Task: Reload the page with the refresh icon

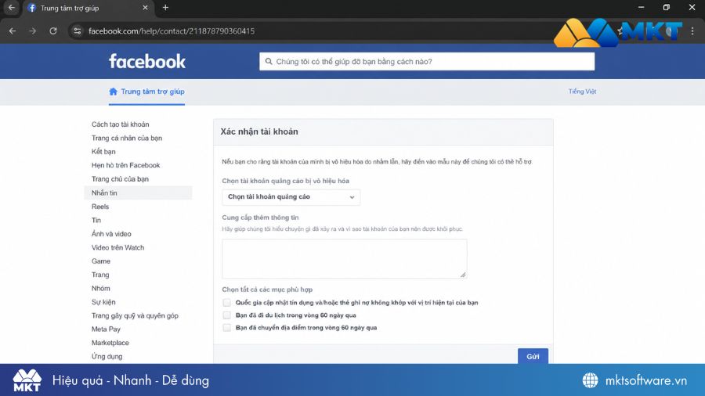Action: click(x=53, y=31)
